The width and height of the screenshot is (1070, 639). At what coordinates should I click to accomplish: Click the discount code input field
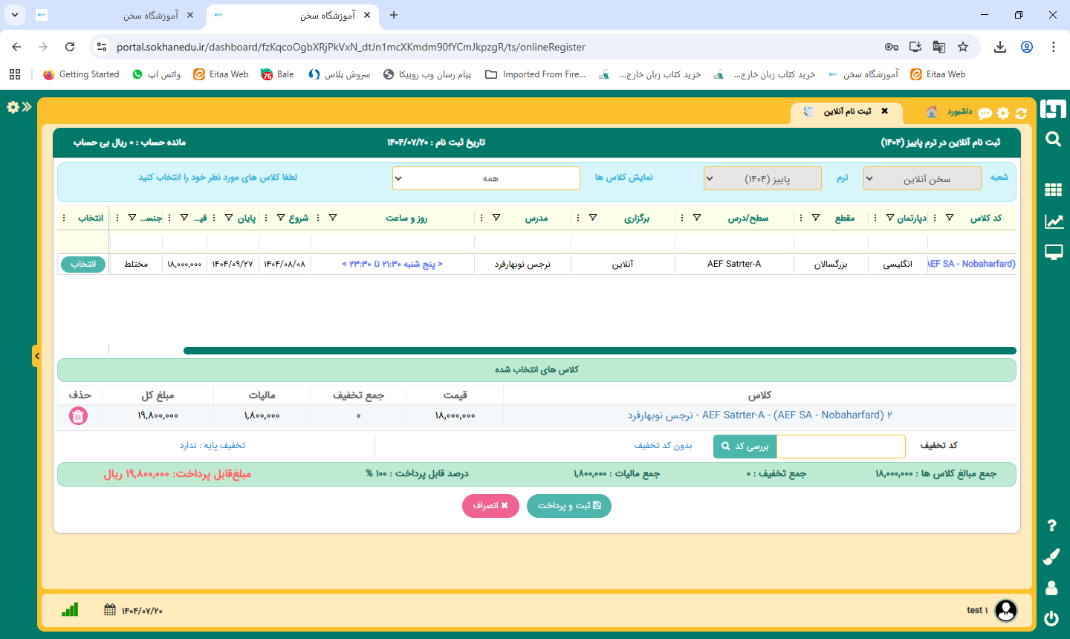click(840, 446)
